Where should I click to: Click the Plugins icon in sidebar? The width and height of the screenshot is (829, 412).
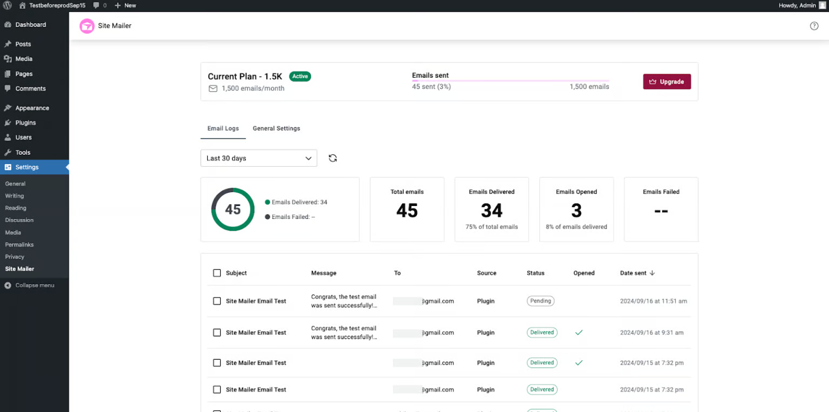[x=8, y=123]
